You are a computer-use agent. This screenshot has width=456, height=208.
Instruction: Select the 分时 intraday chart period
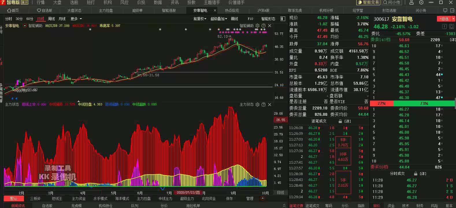click(x=9, y=19)
